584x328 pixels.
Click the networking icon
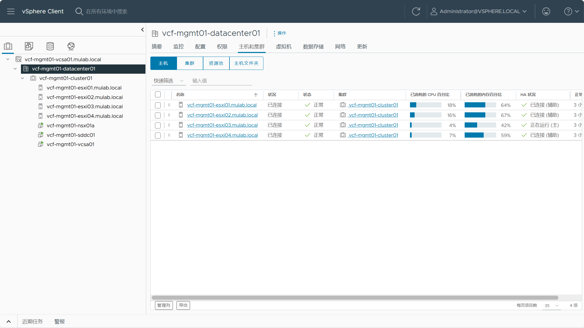point(71,46)
